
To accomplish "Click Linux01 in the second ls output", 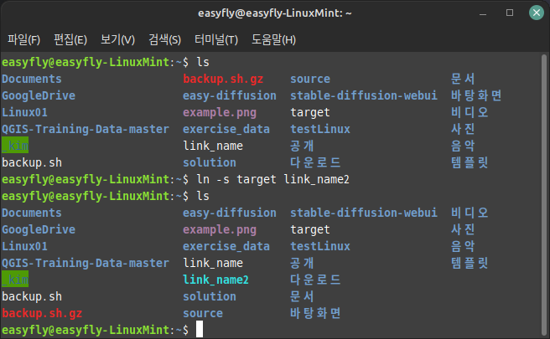I will (x=24, y=246).
